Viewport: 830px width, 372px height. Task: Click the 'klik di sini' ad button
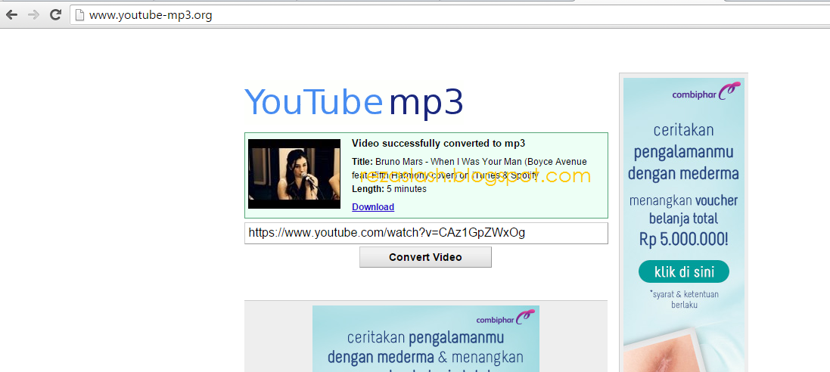pyautogui.click(x=684, y=272)
